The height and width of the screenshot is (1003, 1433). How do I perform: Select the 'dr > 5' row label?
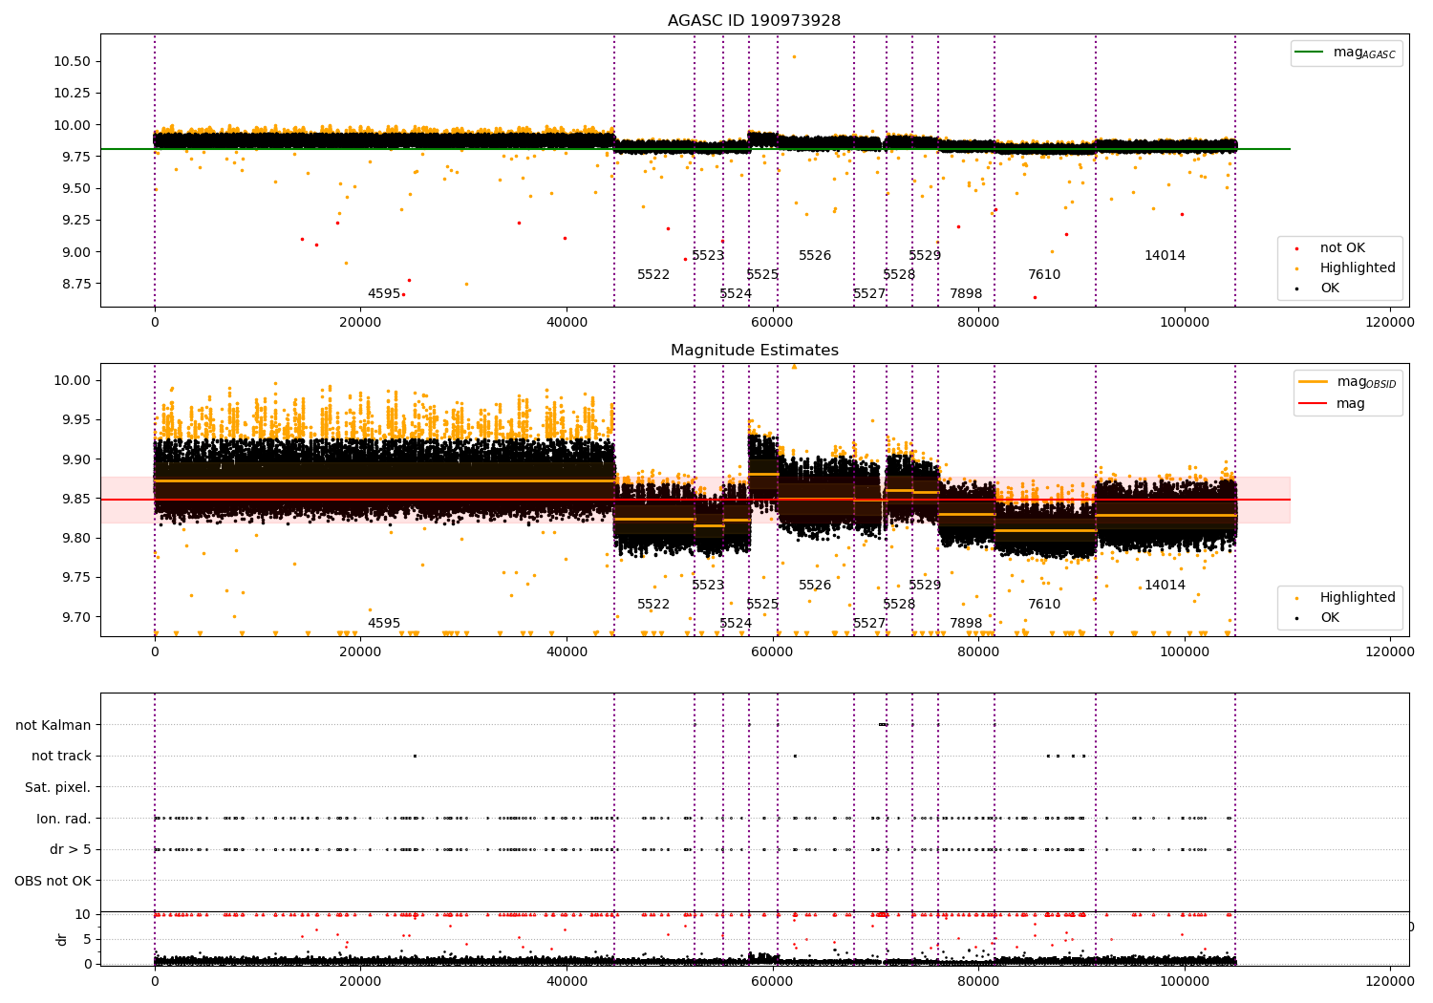(x=71, y=849)
